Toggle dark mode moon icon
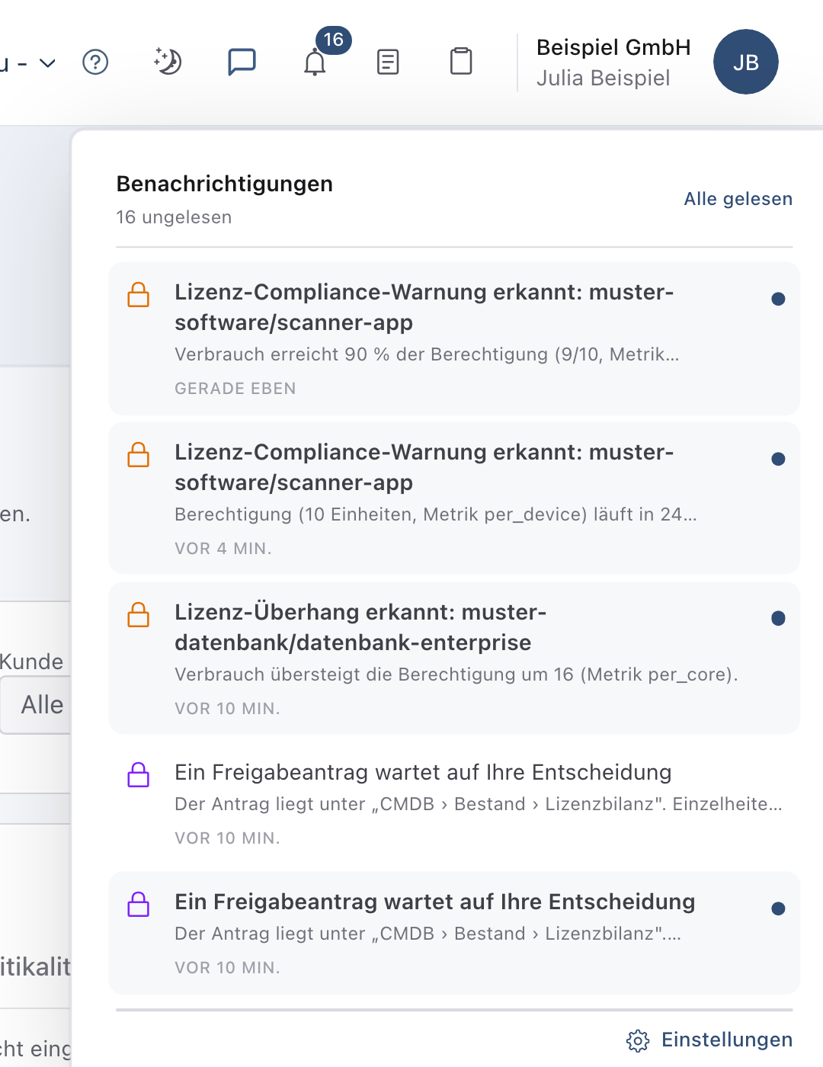Screen dimensions: 823x1067 click(x=168, y=62)
